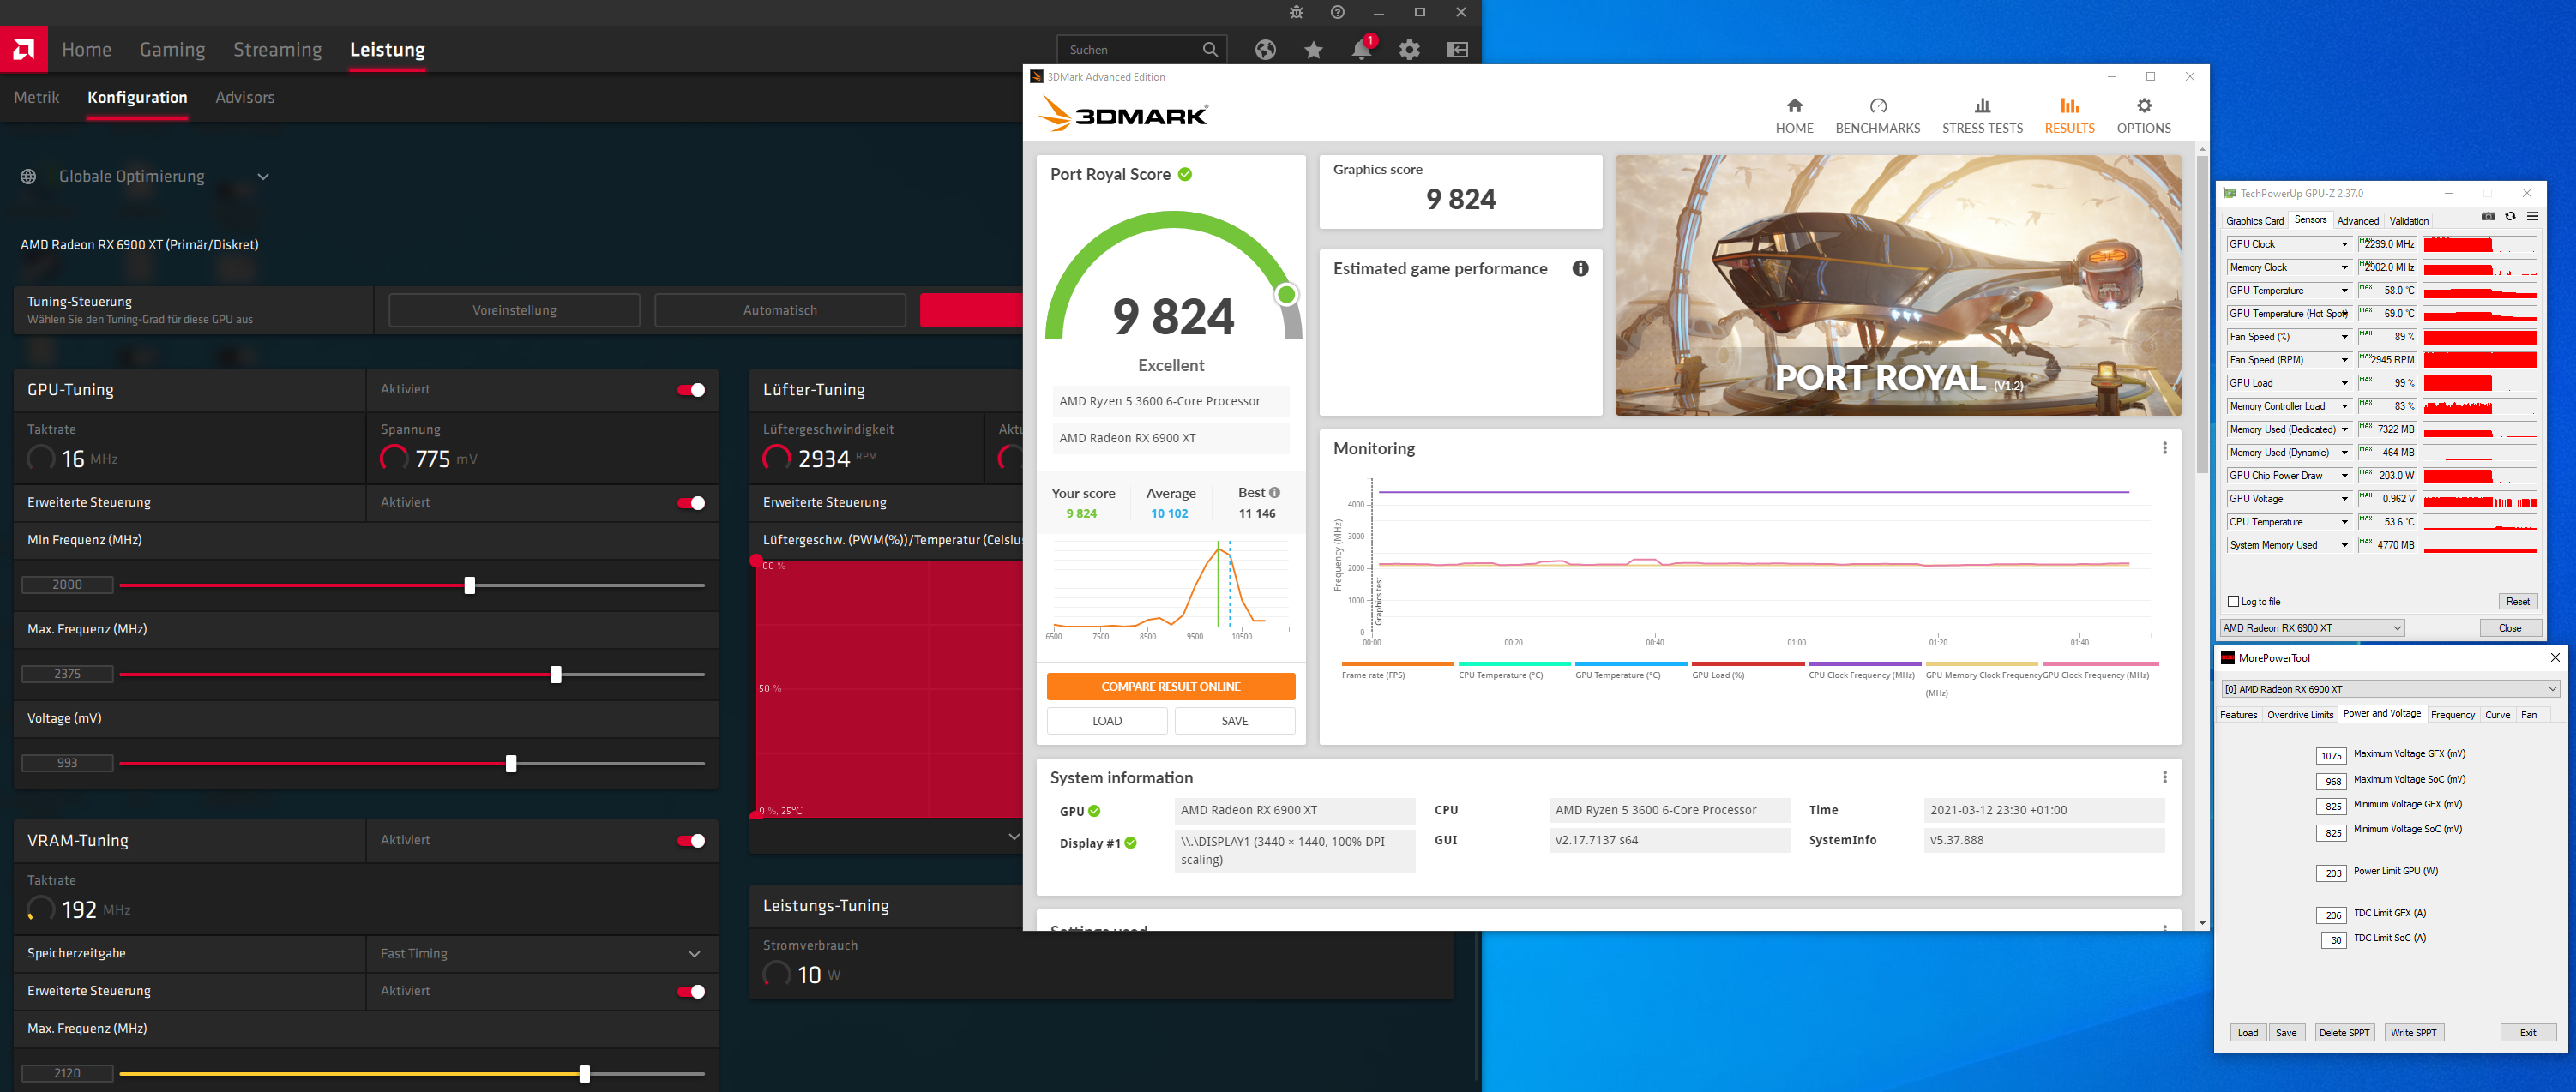Viewport: 2576px width, 1092px height.
Task: Click the 3DMark Home icon
Action: pyautogui.click(x=1794, y=106)
